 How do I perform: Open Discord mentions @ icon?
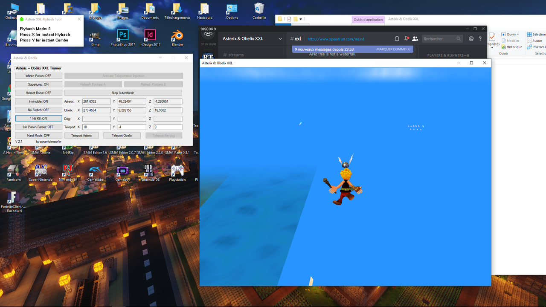point(471,38)
